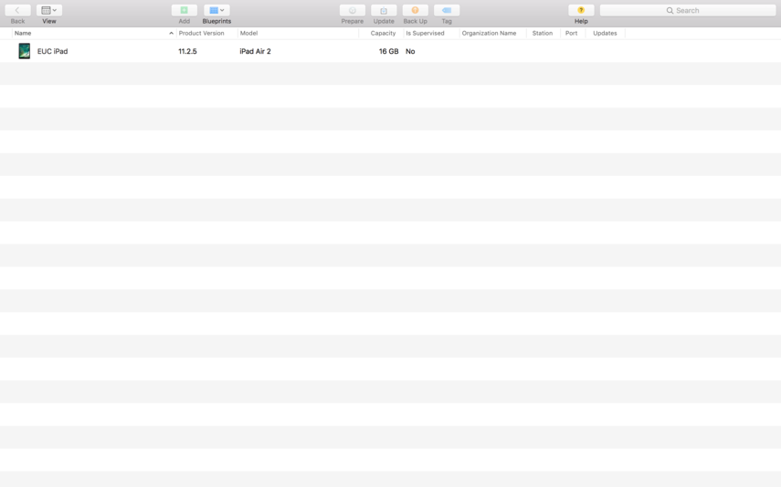Open the Blueprints dropdown
This screenshot has width=781, height=487.
click(216, 10)
